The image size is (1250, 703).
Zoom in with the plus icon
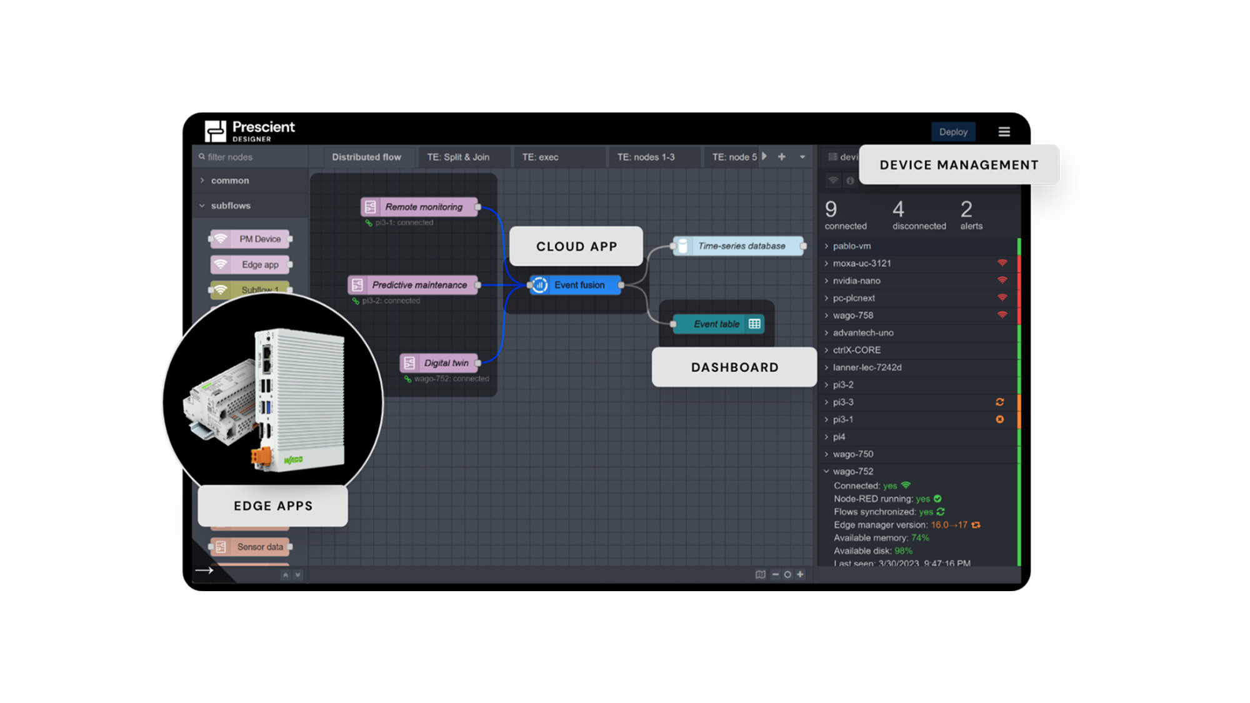point(800,574)
